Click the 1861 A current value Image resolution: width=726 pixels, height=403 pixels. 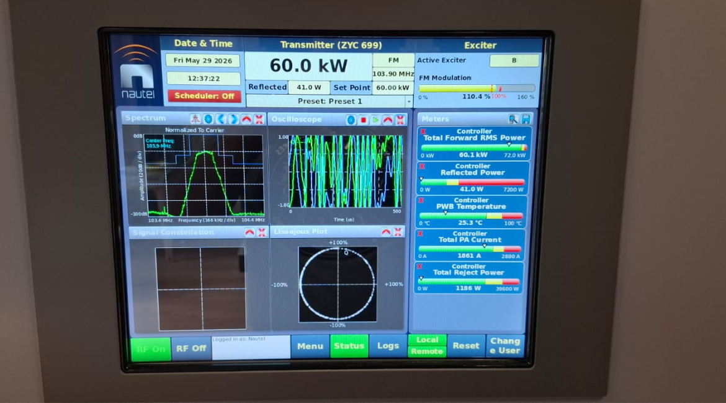click(x=468, y=256)
